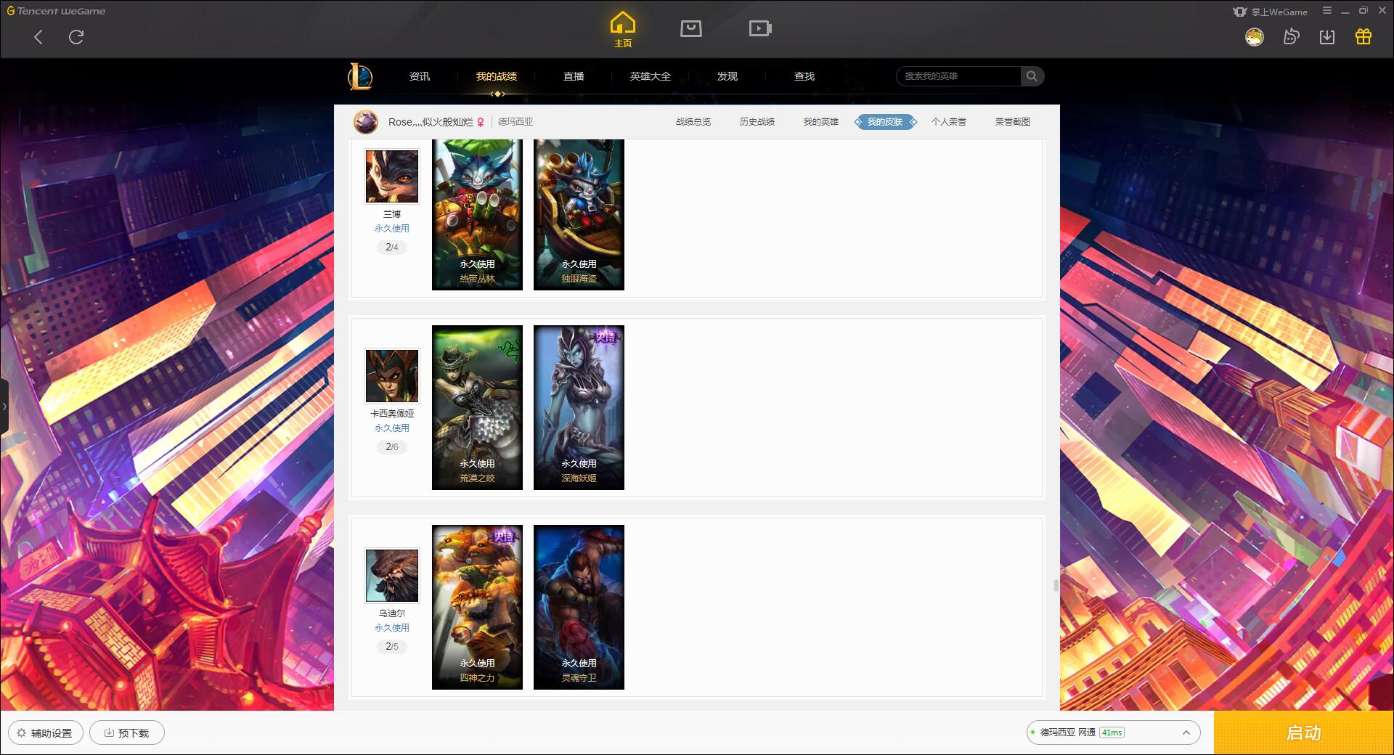Open the hamburger menu icon in title bar
The width and height of the screenshot is (1394, 755).
[1326, 11]
